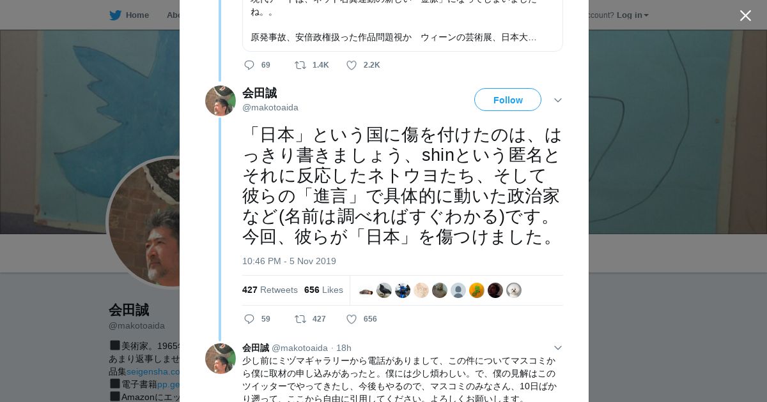Click the avatar on the 18h reply tweet
This screenshot has width=767, height=402.
click(221, 359)
